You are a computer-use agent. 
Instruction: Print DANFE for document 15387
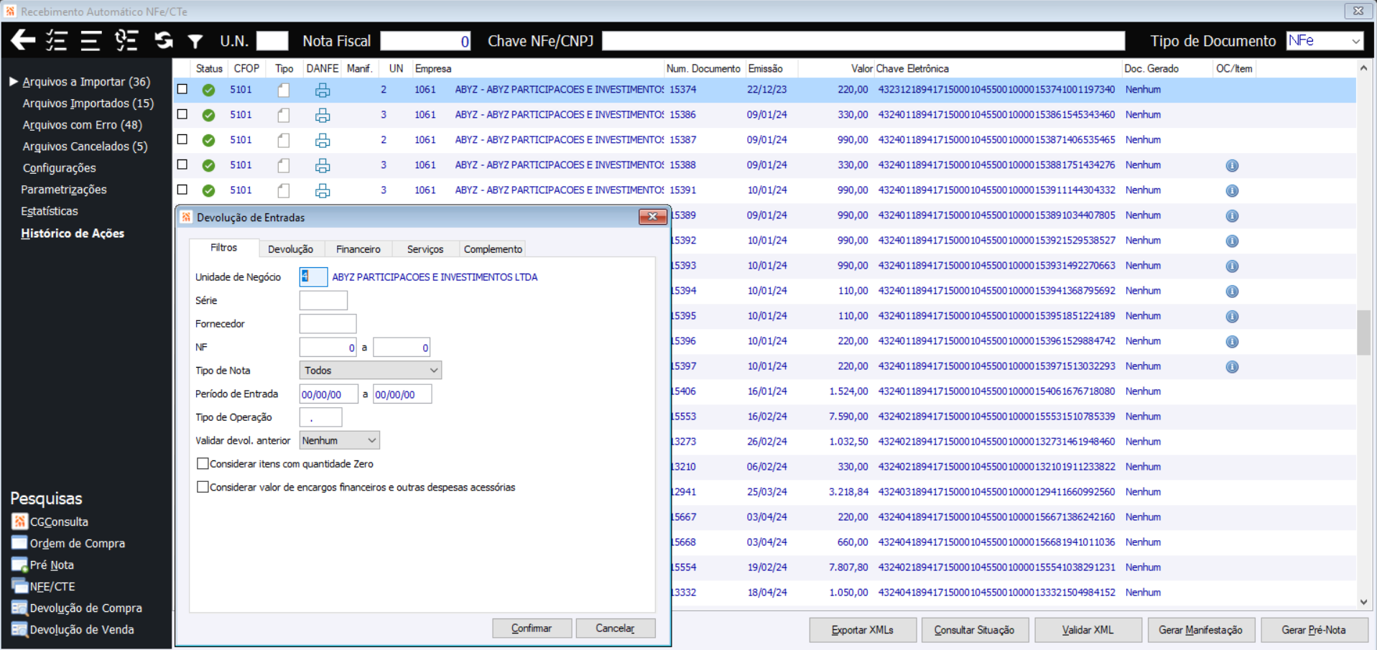(x=323, y=140)
